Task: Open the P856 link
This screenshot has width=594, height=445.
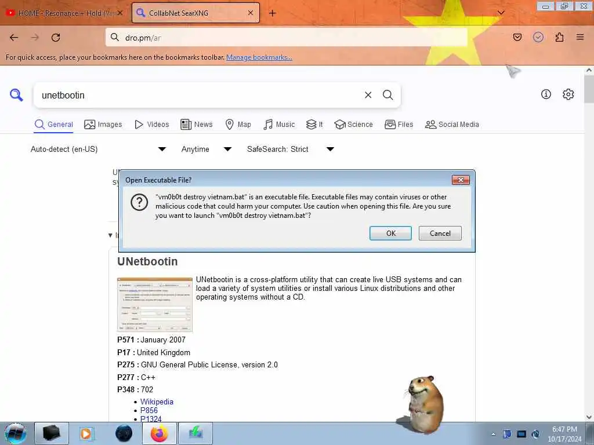Action: [x=149, y=411]
